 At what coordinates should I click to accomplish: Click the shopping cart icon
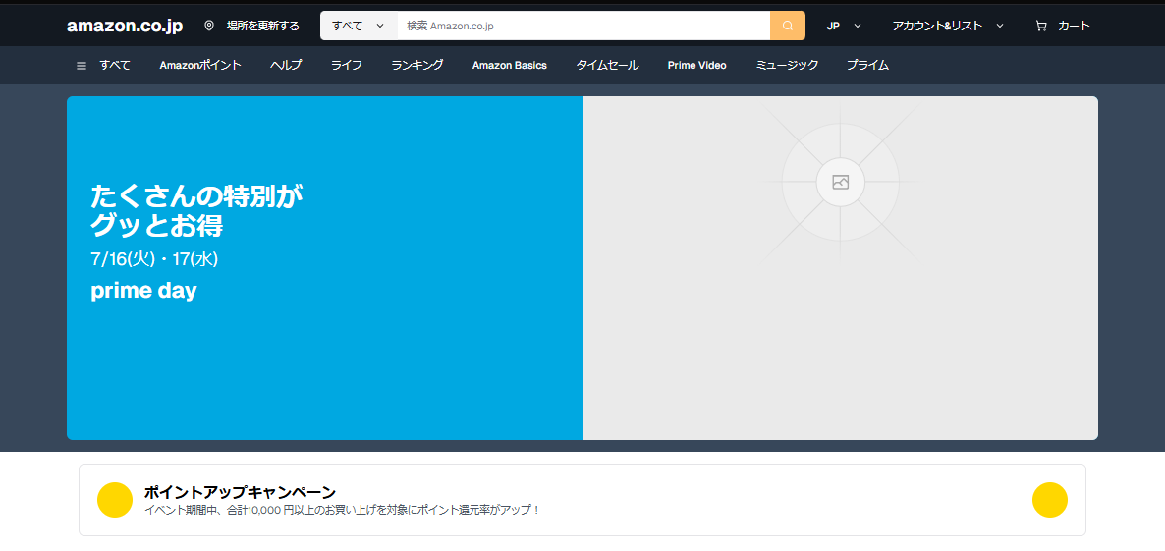1041,26
